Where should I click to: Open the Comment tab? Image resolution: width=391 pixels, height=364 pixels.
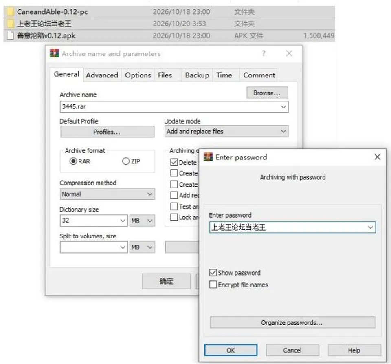pyautogui.click(x=259, y=75)
